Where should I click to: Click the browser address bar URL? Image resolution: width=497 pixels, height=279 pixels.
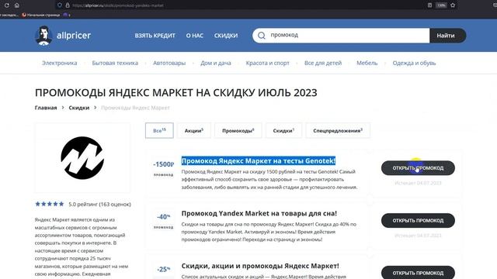point(118,5)
